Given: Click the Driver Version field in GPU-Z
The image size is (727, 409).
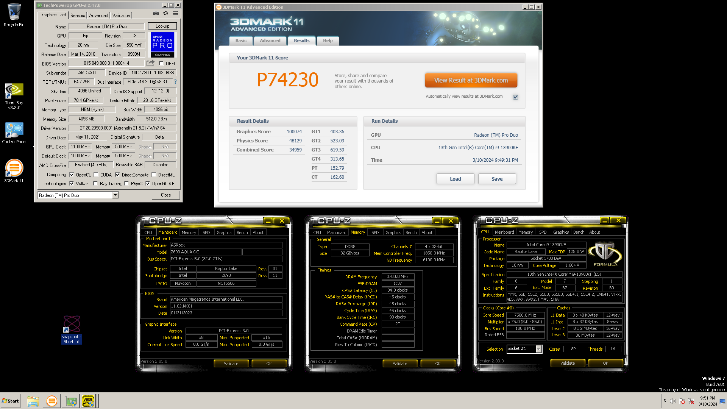Looking at the screenshot, I should click(x=122, y=128).
